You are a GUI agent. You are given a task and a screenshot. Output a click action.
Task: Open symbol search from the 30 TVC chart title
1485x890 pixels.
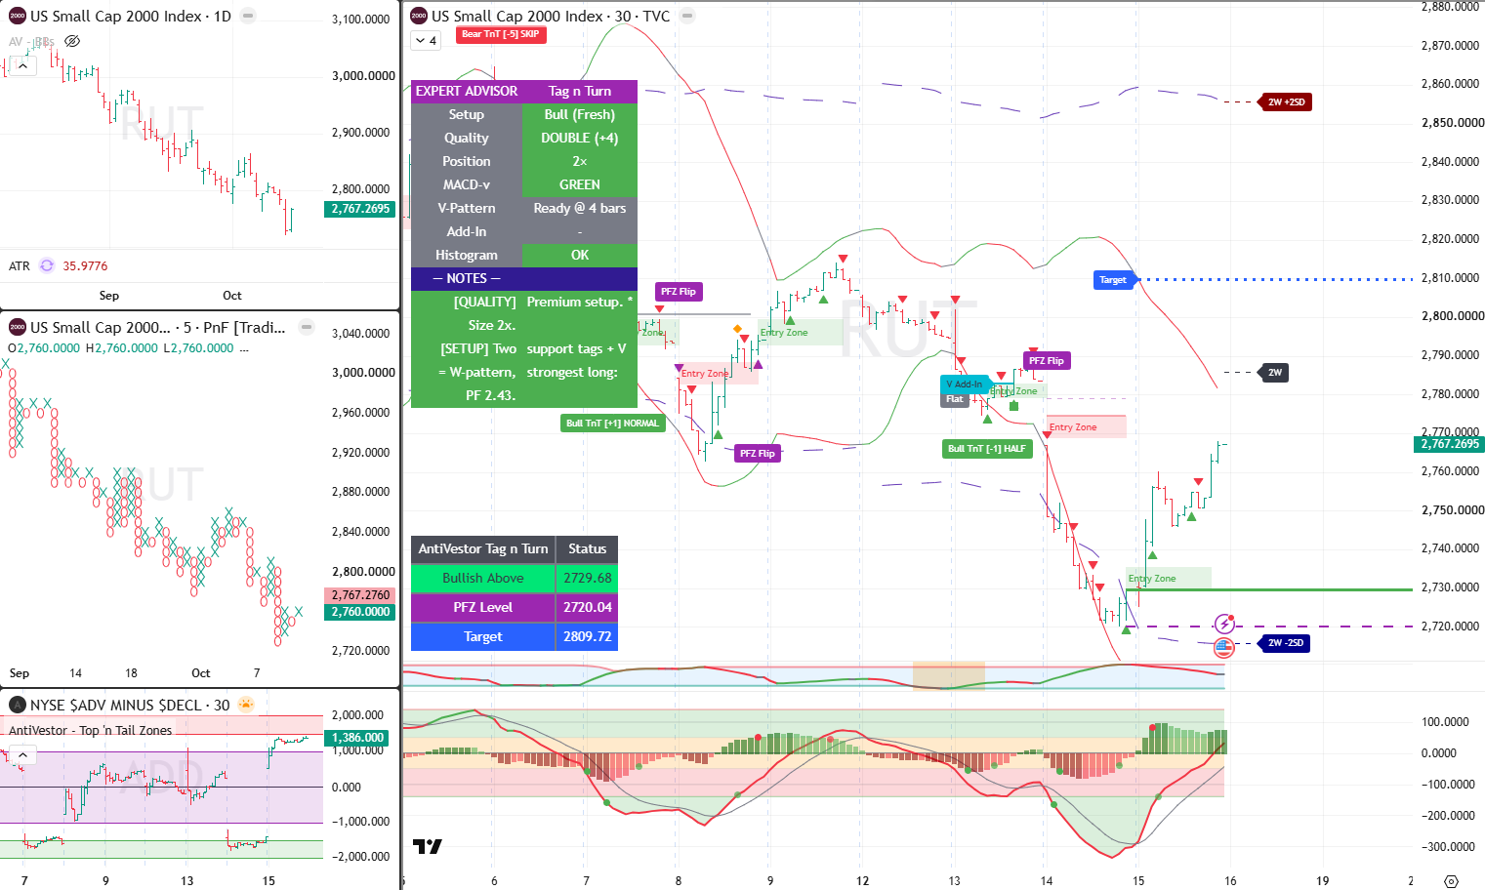click(x=551, y=16)
